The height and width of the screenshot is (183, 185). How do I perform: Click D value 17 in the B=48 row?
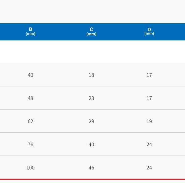[149, 98]
